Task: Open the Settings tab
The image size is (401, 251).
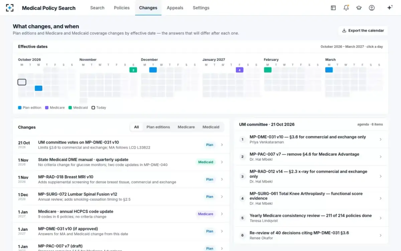Action: 201,8
